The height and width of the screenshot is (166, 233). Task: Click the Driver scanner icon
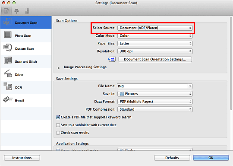(8, 73)
